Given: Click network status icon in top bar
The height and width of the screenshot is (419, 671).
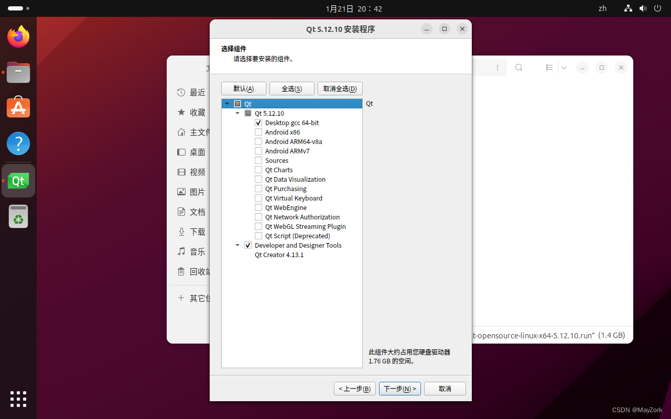Looking at the screenshot, I should [629, 8].
